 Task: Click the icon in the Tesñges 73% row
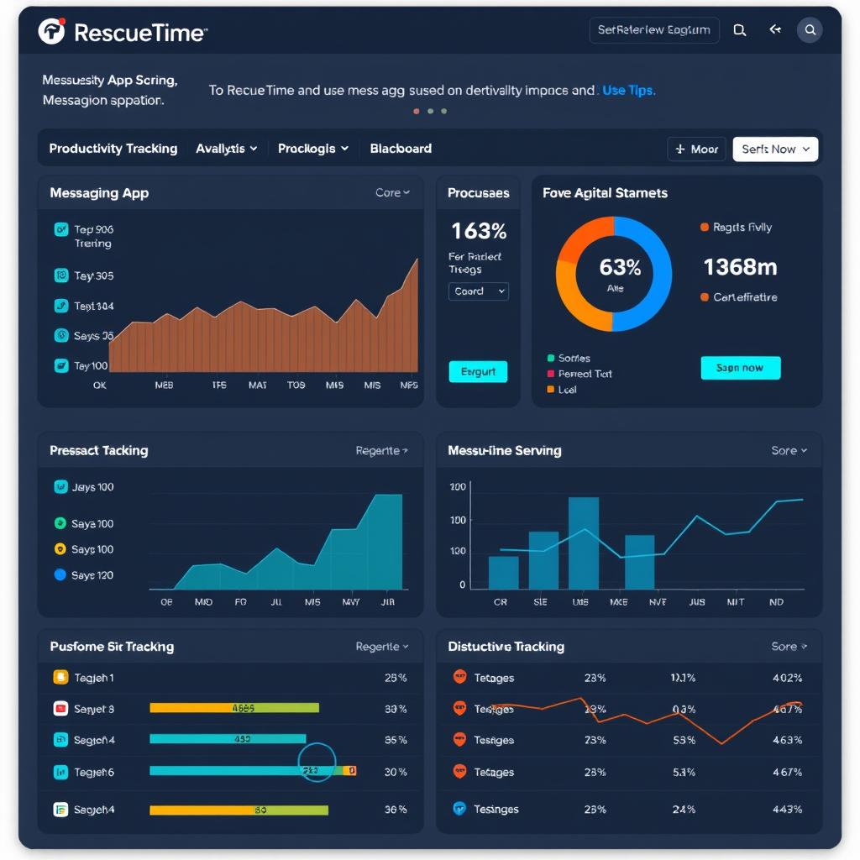point(459,739)
